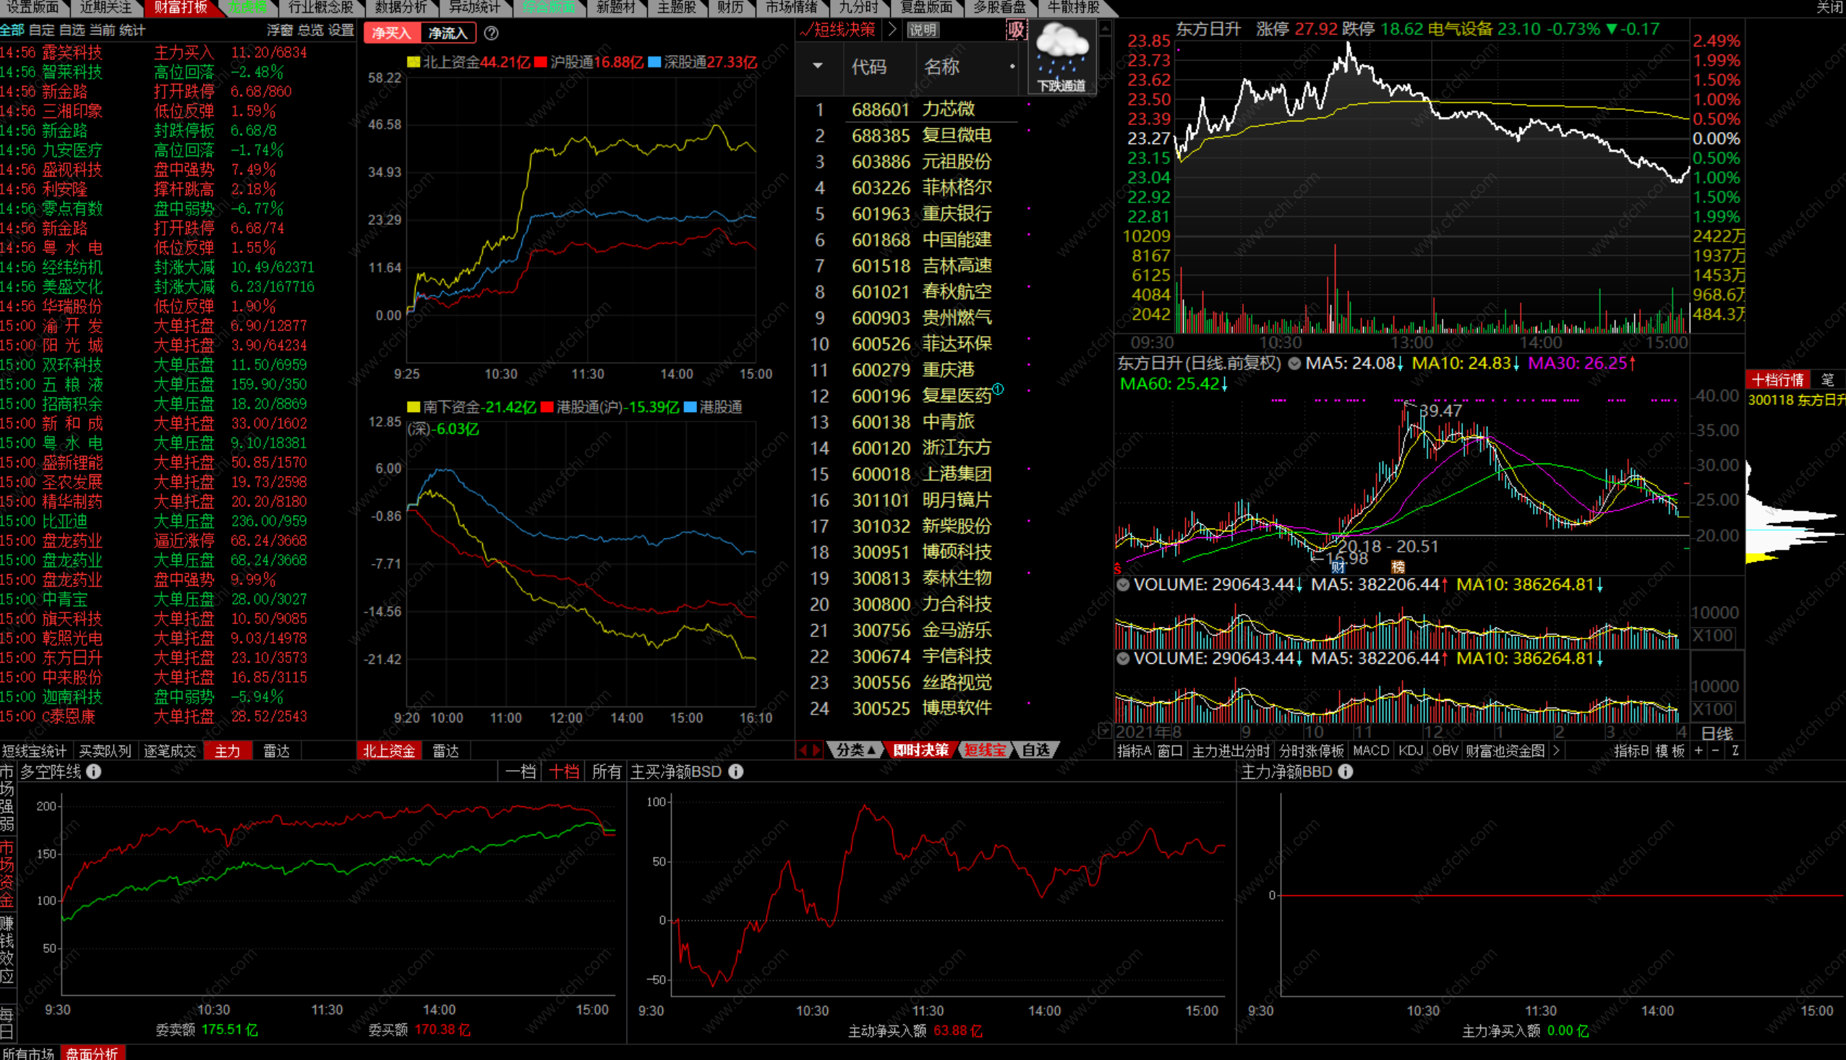1846x1060 pixels.
Task: Click yellow 北上资金 legend swatch
Action: [414, 62]
